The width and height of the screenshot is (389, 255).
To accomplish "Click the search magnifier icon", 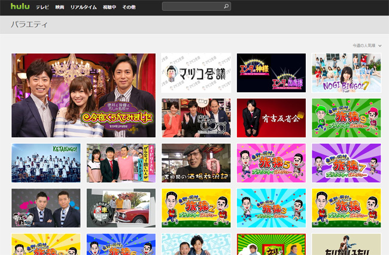I will click(226, 6).
